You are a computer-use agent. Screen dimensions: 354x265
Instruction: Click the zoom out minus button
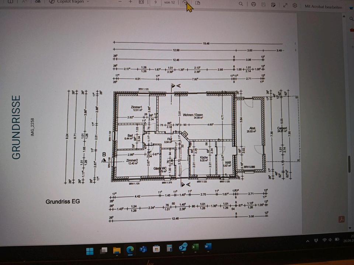(x=120, y=2)
